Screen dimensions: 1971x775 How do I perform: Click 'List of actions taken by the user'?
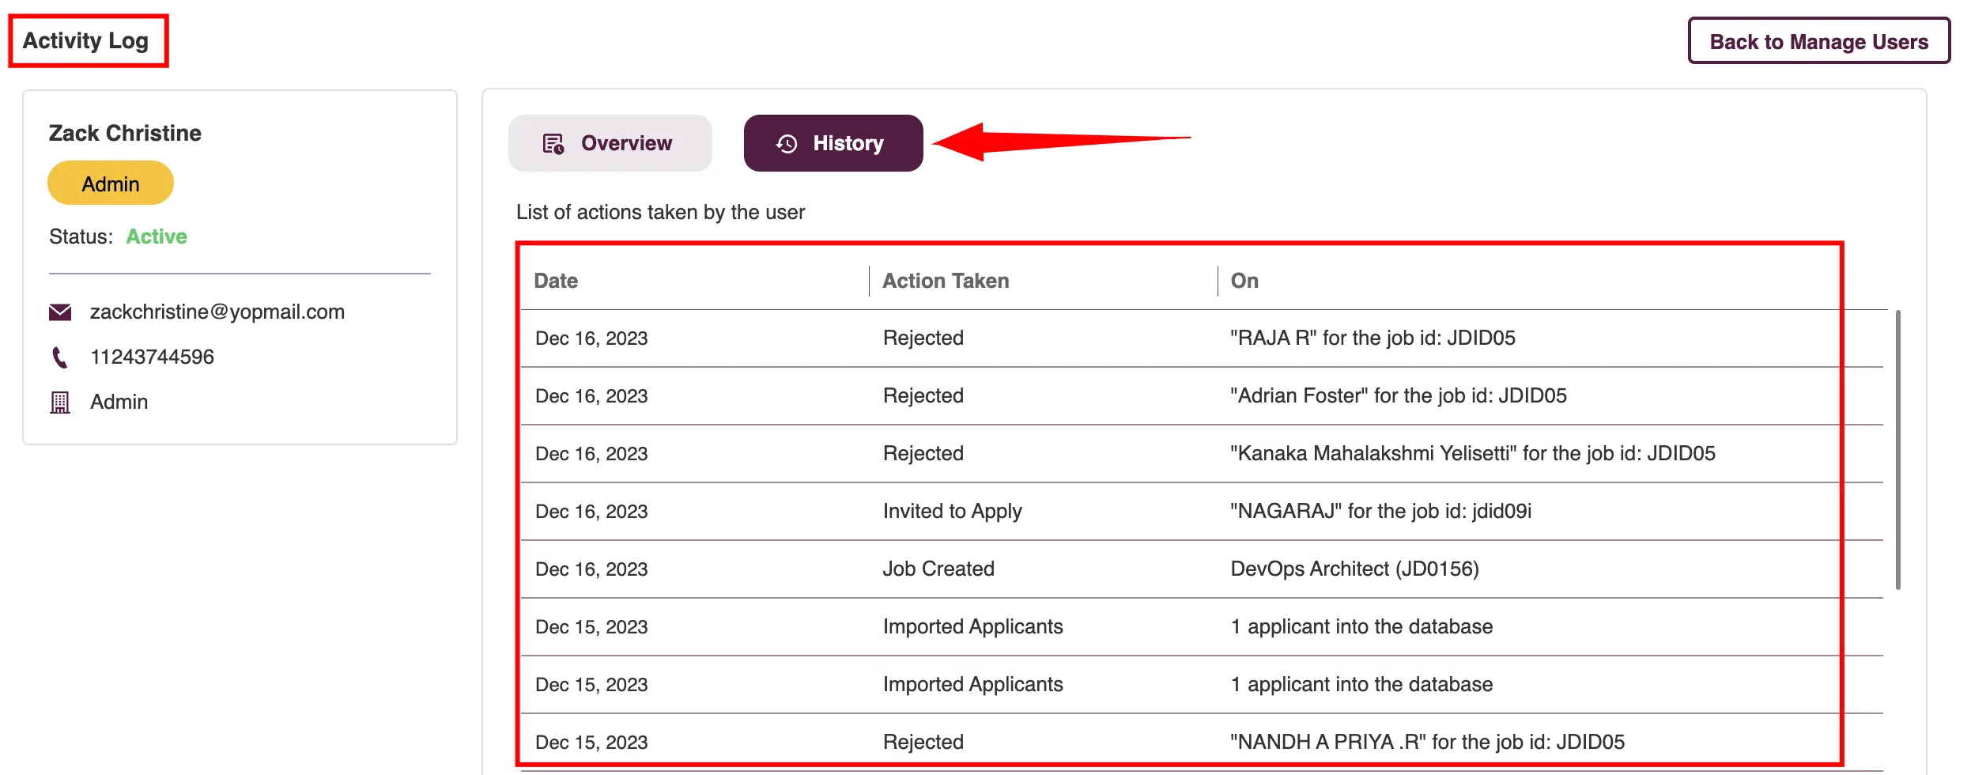pyautogui.click(x=660, y=213)
